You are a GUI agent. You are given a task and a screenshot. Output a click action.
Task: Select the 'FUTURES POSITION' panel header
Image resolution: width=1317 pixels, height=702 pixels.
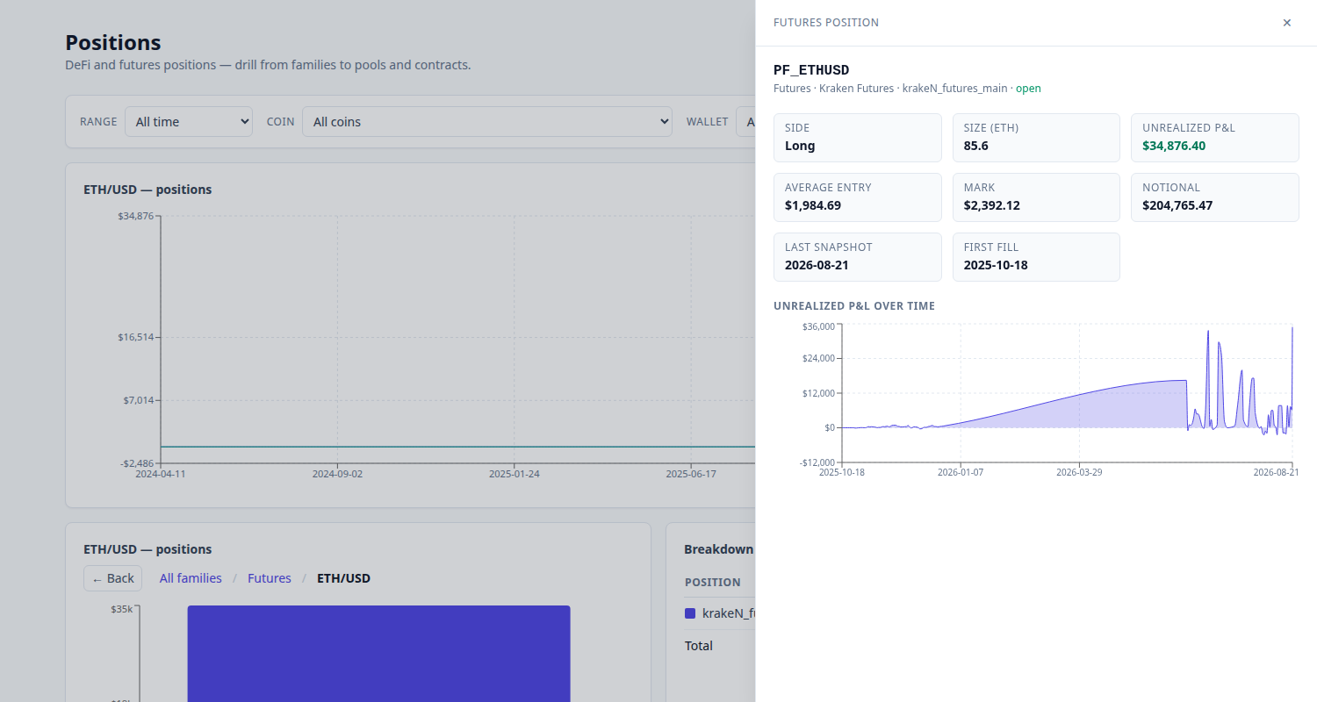826,23
